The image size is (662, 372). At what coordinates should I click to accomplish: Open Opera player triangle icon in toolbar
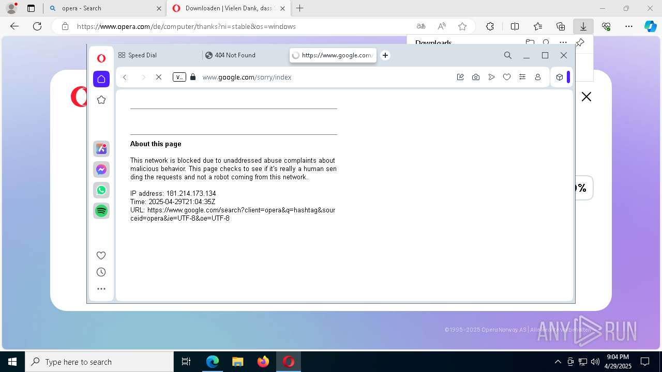(x=491, y=77)
